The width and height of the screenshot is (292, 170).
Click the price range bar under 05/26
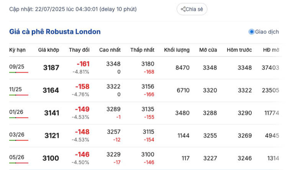[x=19, y=163]
